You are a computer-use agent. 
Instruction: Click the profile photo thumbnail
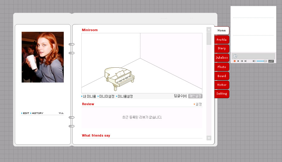43,57
